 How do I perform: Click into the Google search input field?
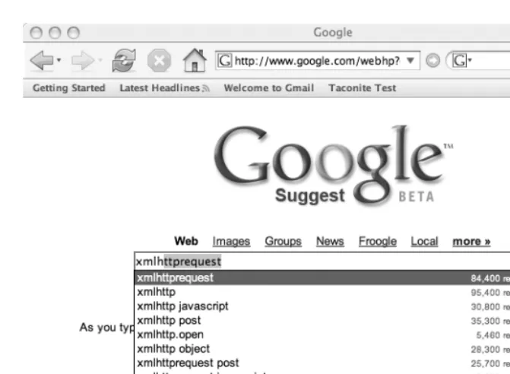tap(322, 261)
